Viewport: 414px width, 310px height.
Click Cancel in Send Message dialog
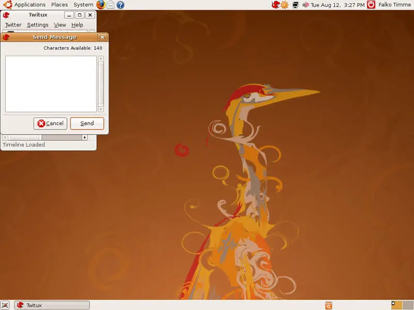coord(50,123)
